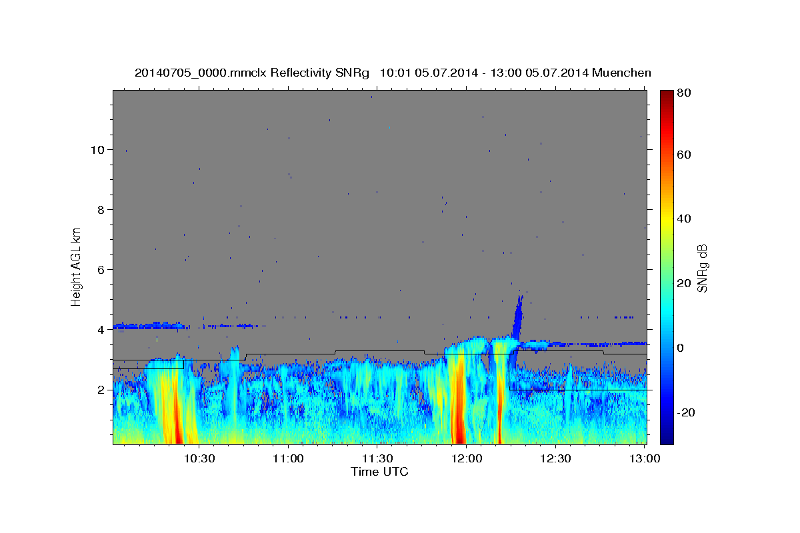Click the 'Time UTC' axis label
Viewport: 800px width, 533px height.
(x=379, y=472)
